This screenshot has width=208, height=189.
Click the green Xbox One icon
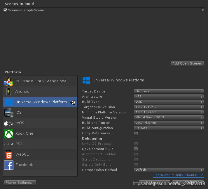(9, 133)
